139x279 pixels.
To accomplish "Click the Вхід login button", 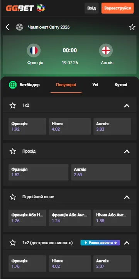I will pyautogui.click(x=92, y=8).
